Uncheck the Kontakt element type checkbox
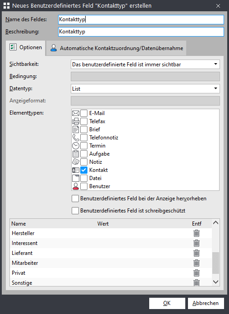The image size is (229, 314). click(84, 170)
